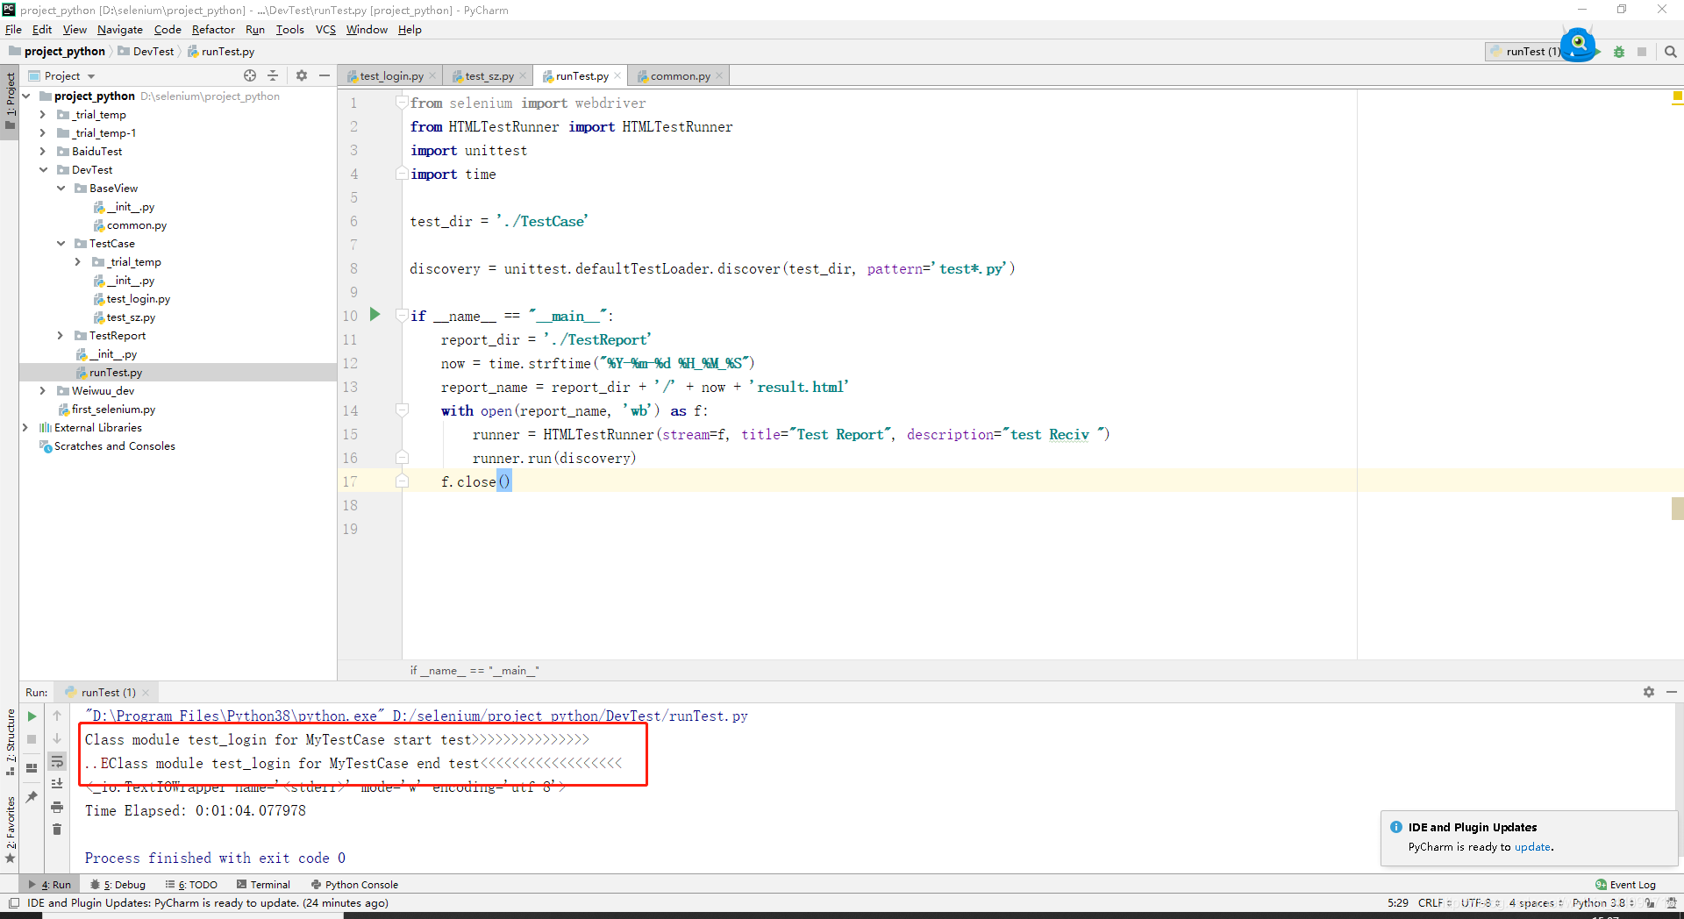Image resolution: width=1684 pixels, height=919 pixels.
Task: Open the Project view dropdown
Action: pyautogui.click(x=69, y=76)
